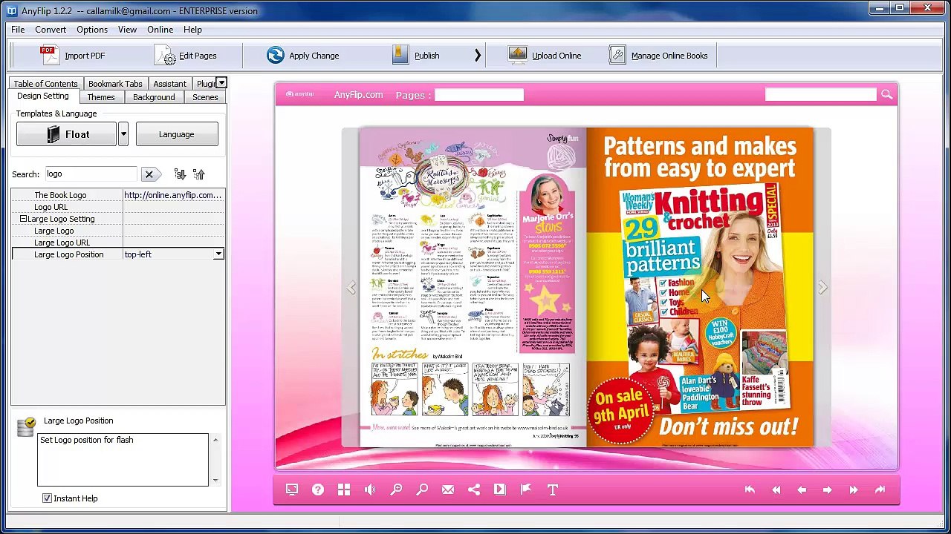Click the Float template button
Image resolution: width=951 pixels, height=534 pixels.
pyautogui.click(x=67, y=134)
